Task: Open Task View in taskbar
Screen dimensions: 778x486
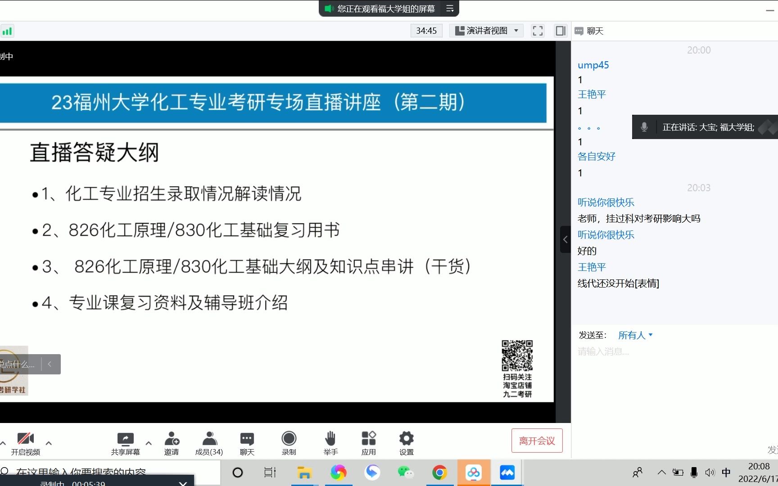Action: click(x=270, y=472)
